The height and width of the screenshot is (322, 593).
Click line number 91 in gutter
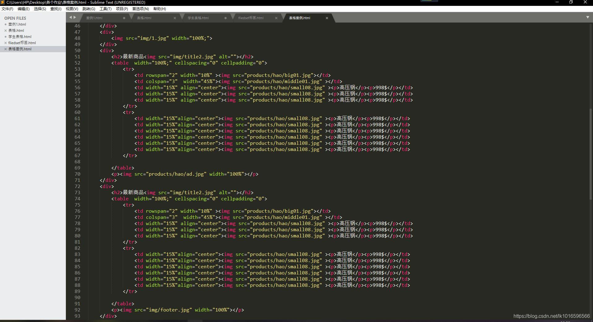tap(77, 304)
